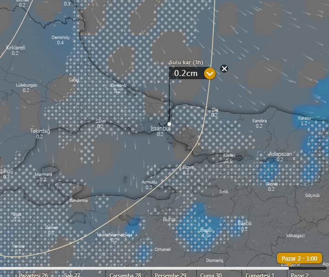Click the 0.2cm value box
The width and height of the screenshot is (329, 277).
[x=186, y=73]
